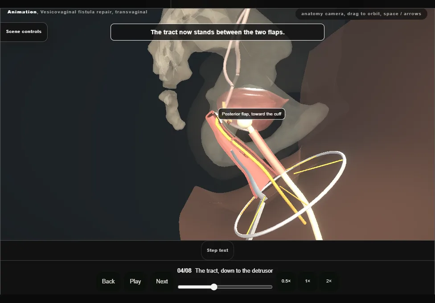Advance to the Next step
435x303 pixels.
(162, 281)
